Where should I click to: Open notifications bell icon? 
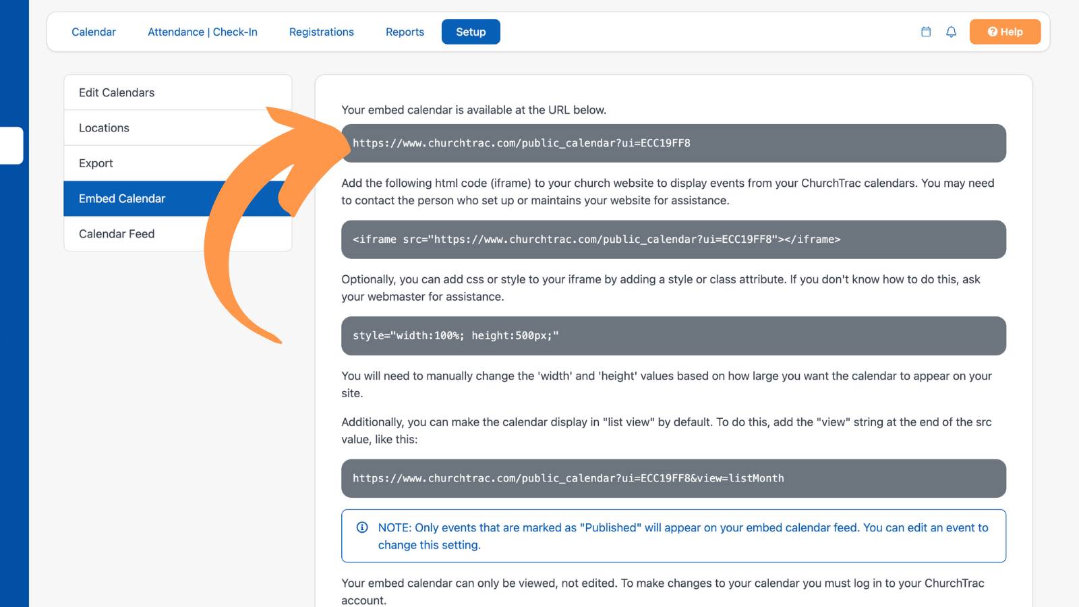[x=951, y=32]
